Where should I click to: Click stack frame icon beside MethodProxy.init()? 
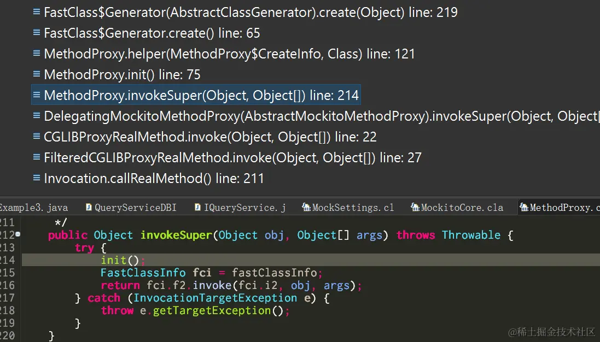click(37, 74)
